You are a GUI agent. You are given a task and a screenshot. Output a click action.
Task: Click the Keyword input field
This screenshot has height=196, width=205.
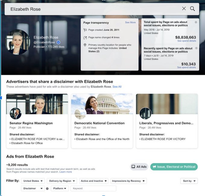[93, 188]
